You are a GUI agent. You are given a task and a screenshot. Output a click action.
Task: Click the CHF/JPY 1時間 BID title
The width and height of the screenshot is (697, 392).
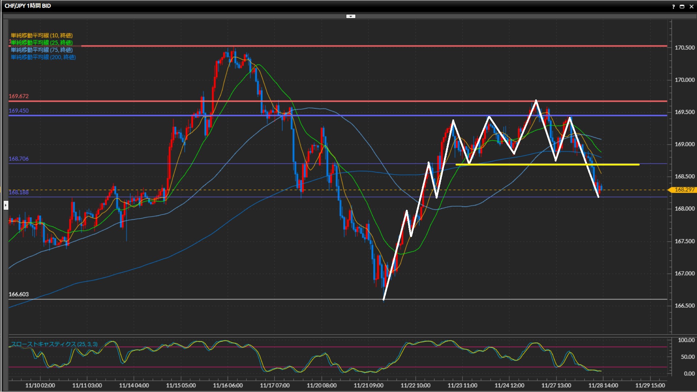click(28, 6)
